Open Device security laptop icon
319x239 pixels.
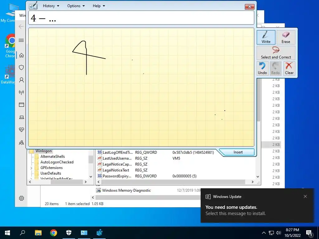(21, 117)
